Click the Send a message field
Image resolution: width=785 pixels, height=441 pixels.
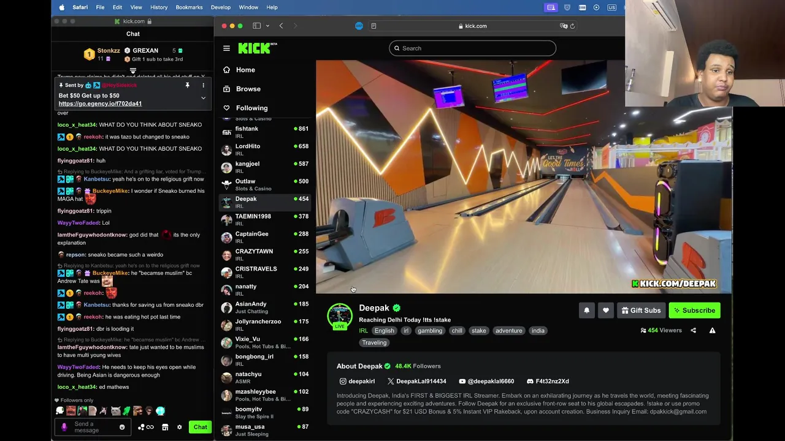point(92,427)
